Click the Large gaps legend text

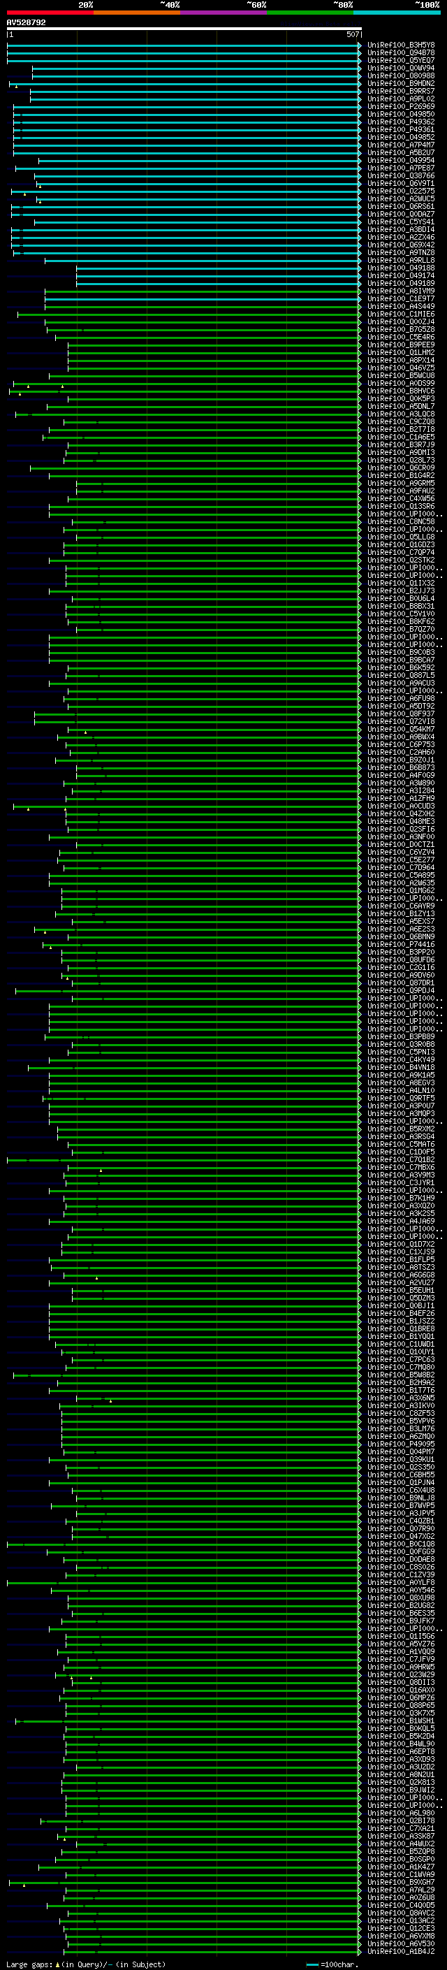coord(30,1964)
